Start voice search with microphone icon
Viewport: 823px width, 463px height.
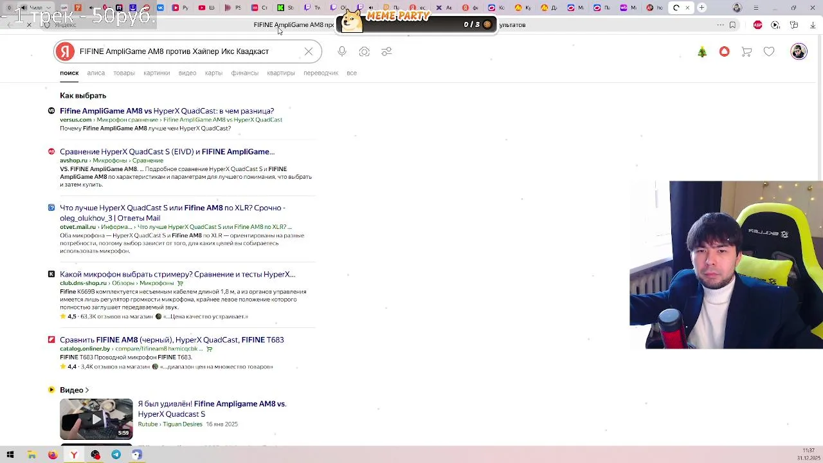(x=342, y=51)
